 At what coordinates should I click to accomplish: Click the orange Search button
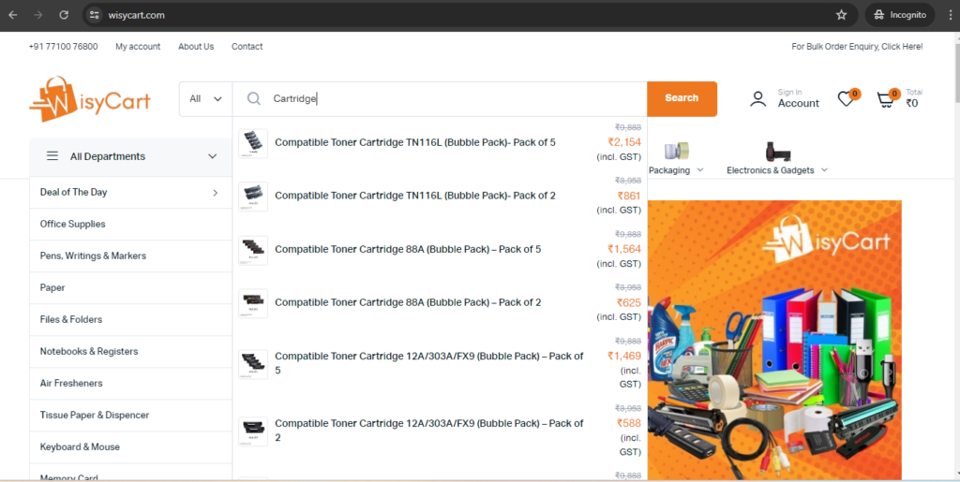[x=682, y=98]
